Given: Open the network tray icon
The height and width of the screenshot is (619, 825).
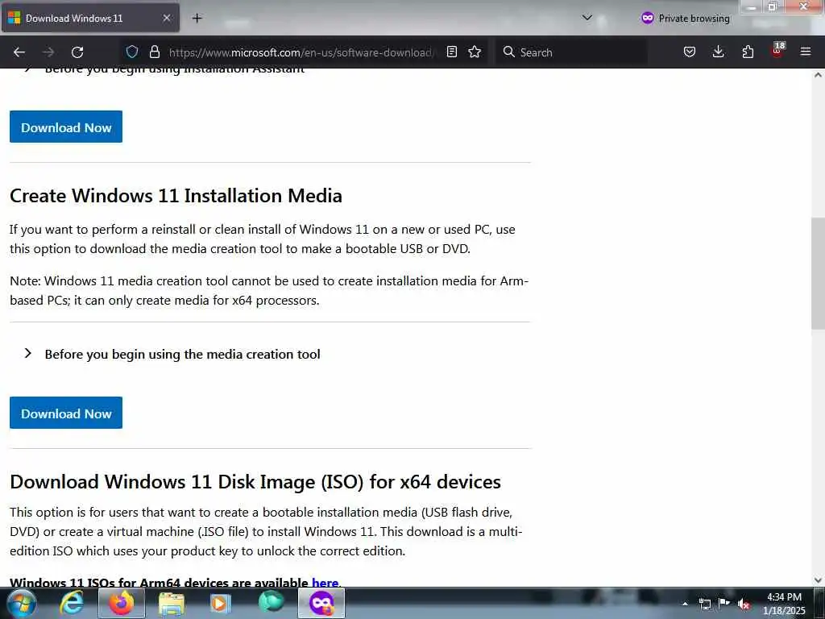Looking at the screenshot, I should pyautogui.click(x=704, y=604).
